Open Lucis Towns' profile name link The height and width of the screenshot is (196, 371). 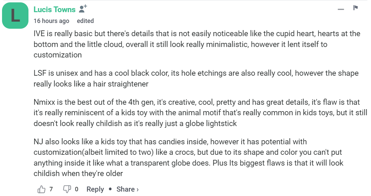[x=54, y=9]
